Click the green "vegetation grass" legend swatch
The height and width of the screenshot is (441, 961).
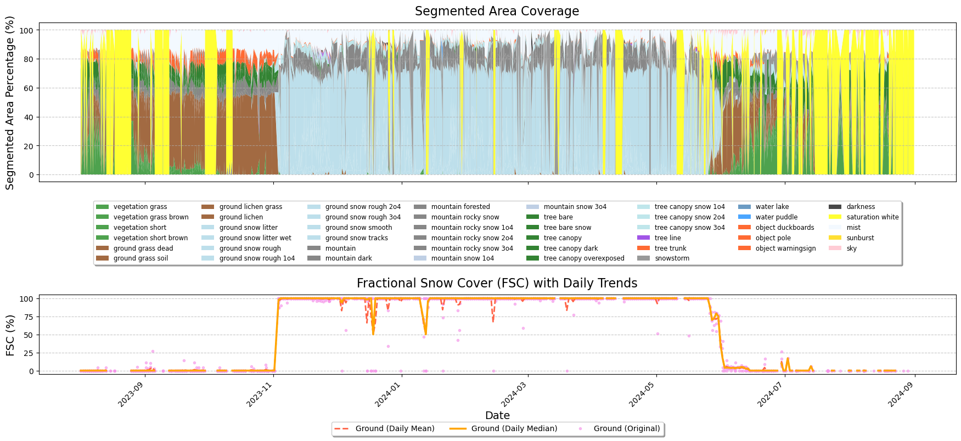tap(103, 207)
